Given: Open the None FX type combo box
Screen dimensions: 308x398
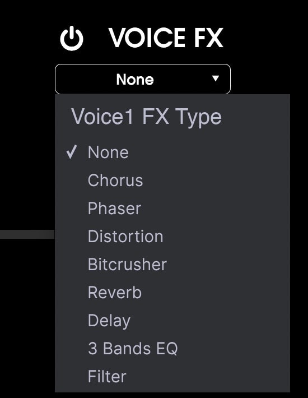Looking at the screenshot, I should coord(143,79).
